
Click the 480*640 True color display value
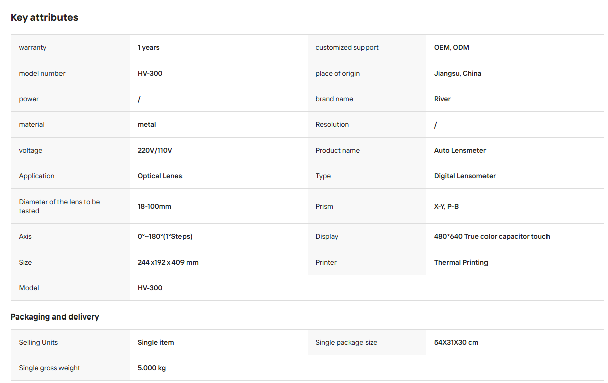tap(492, 236)
